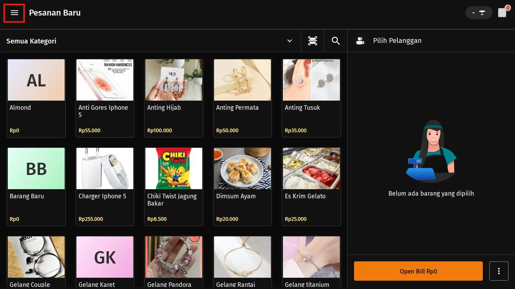Click the customer avatar icon
The width and height of the screenshot is (515, 289).
[x=360, y=41]
